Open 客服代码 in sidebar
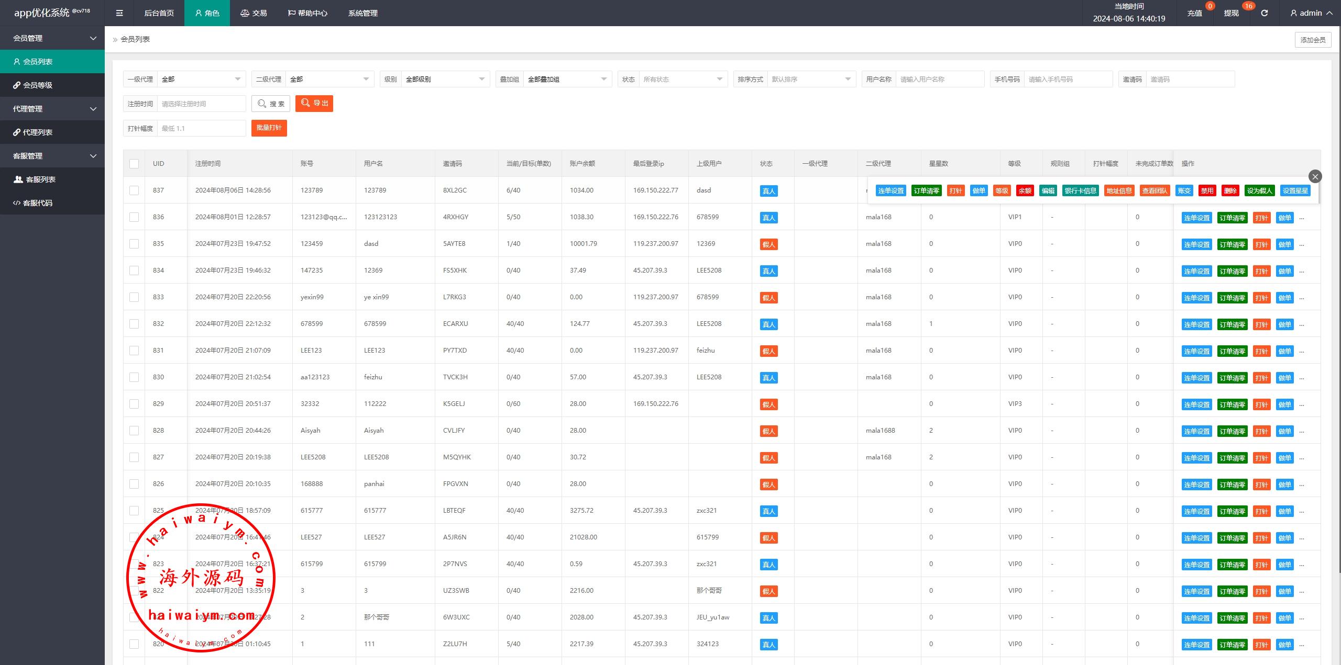Image resolution: width=1341 pixels, height=665 pixels. (x=37, y=203)
